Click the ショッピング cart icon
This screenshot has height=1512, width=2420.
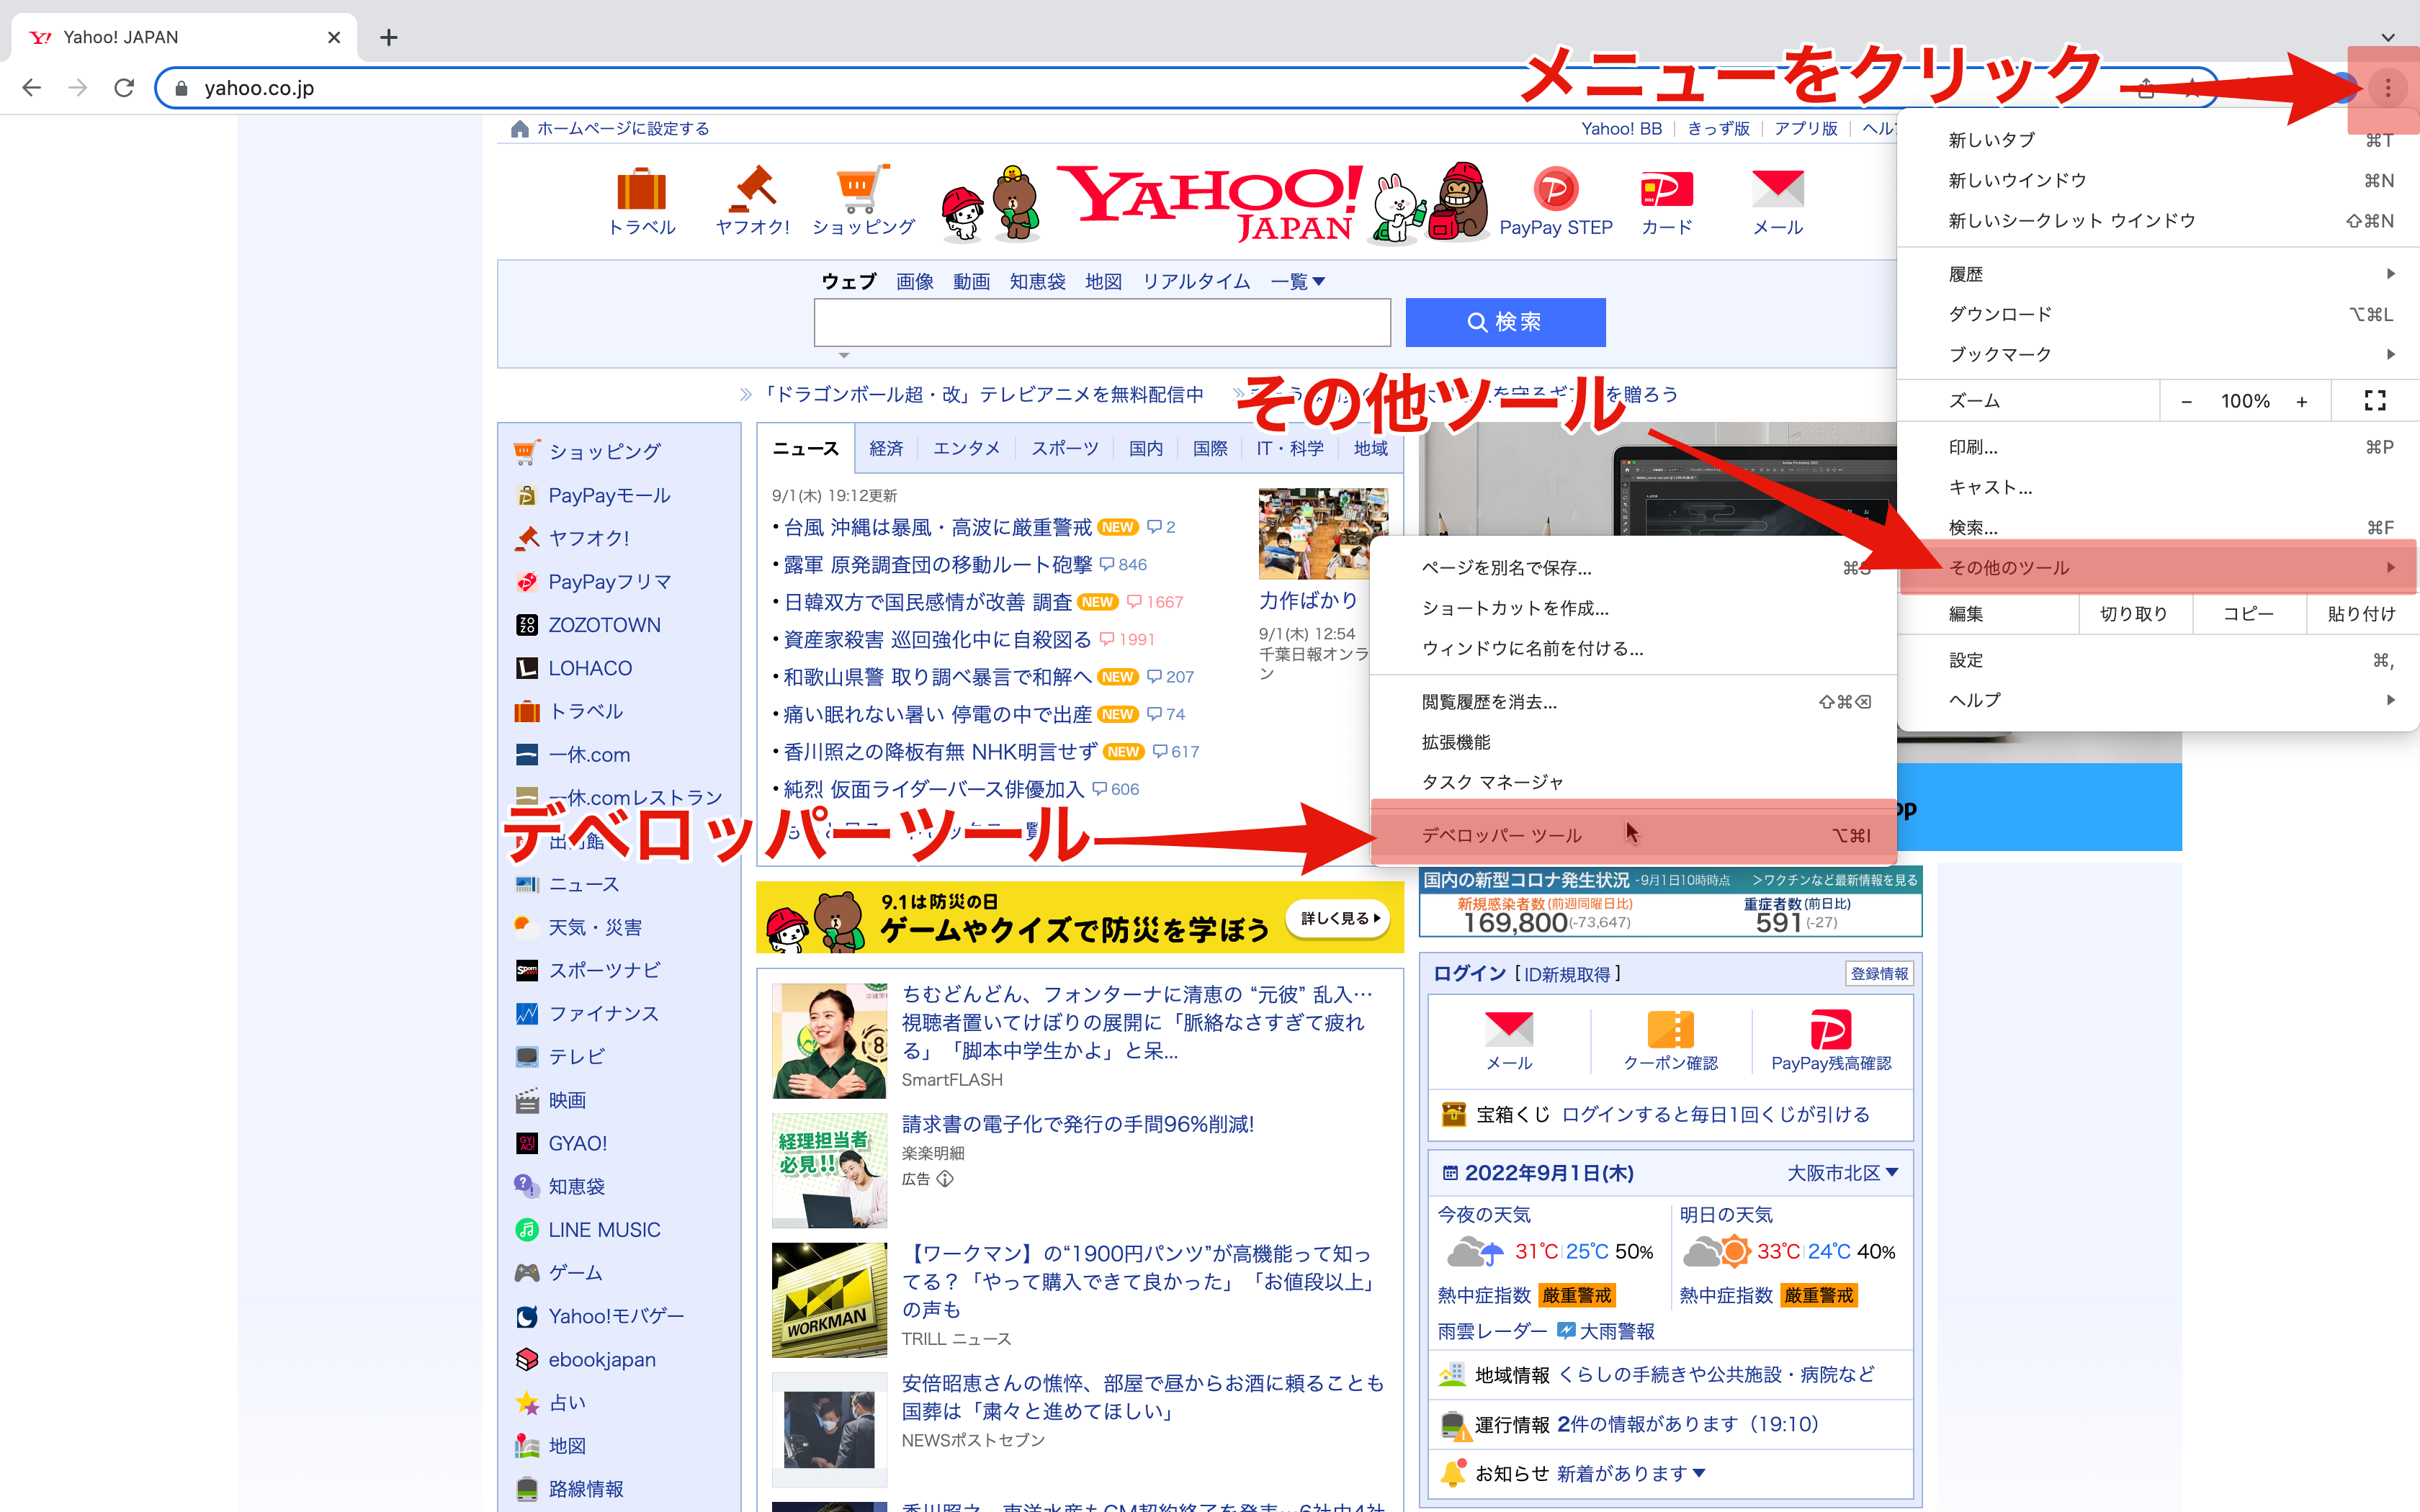click(x=862, y=189)
